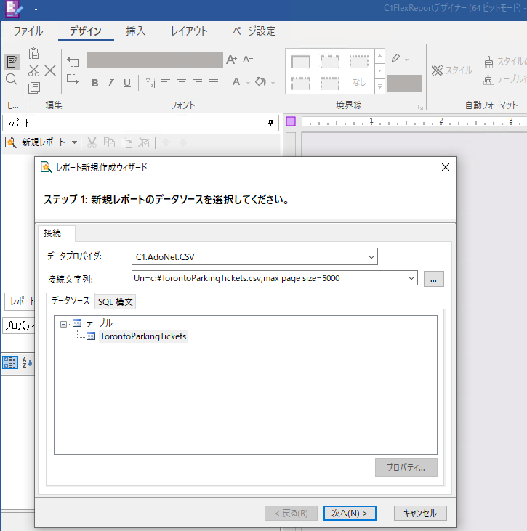Screen dimensions: 527x531
Task: Select the データソース tab in wizard
Action: (71, 301)
